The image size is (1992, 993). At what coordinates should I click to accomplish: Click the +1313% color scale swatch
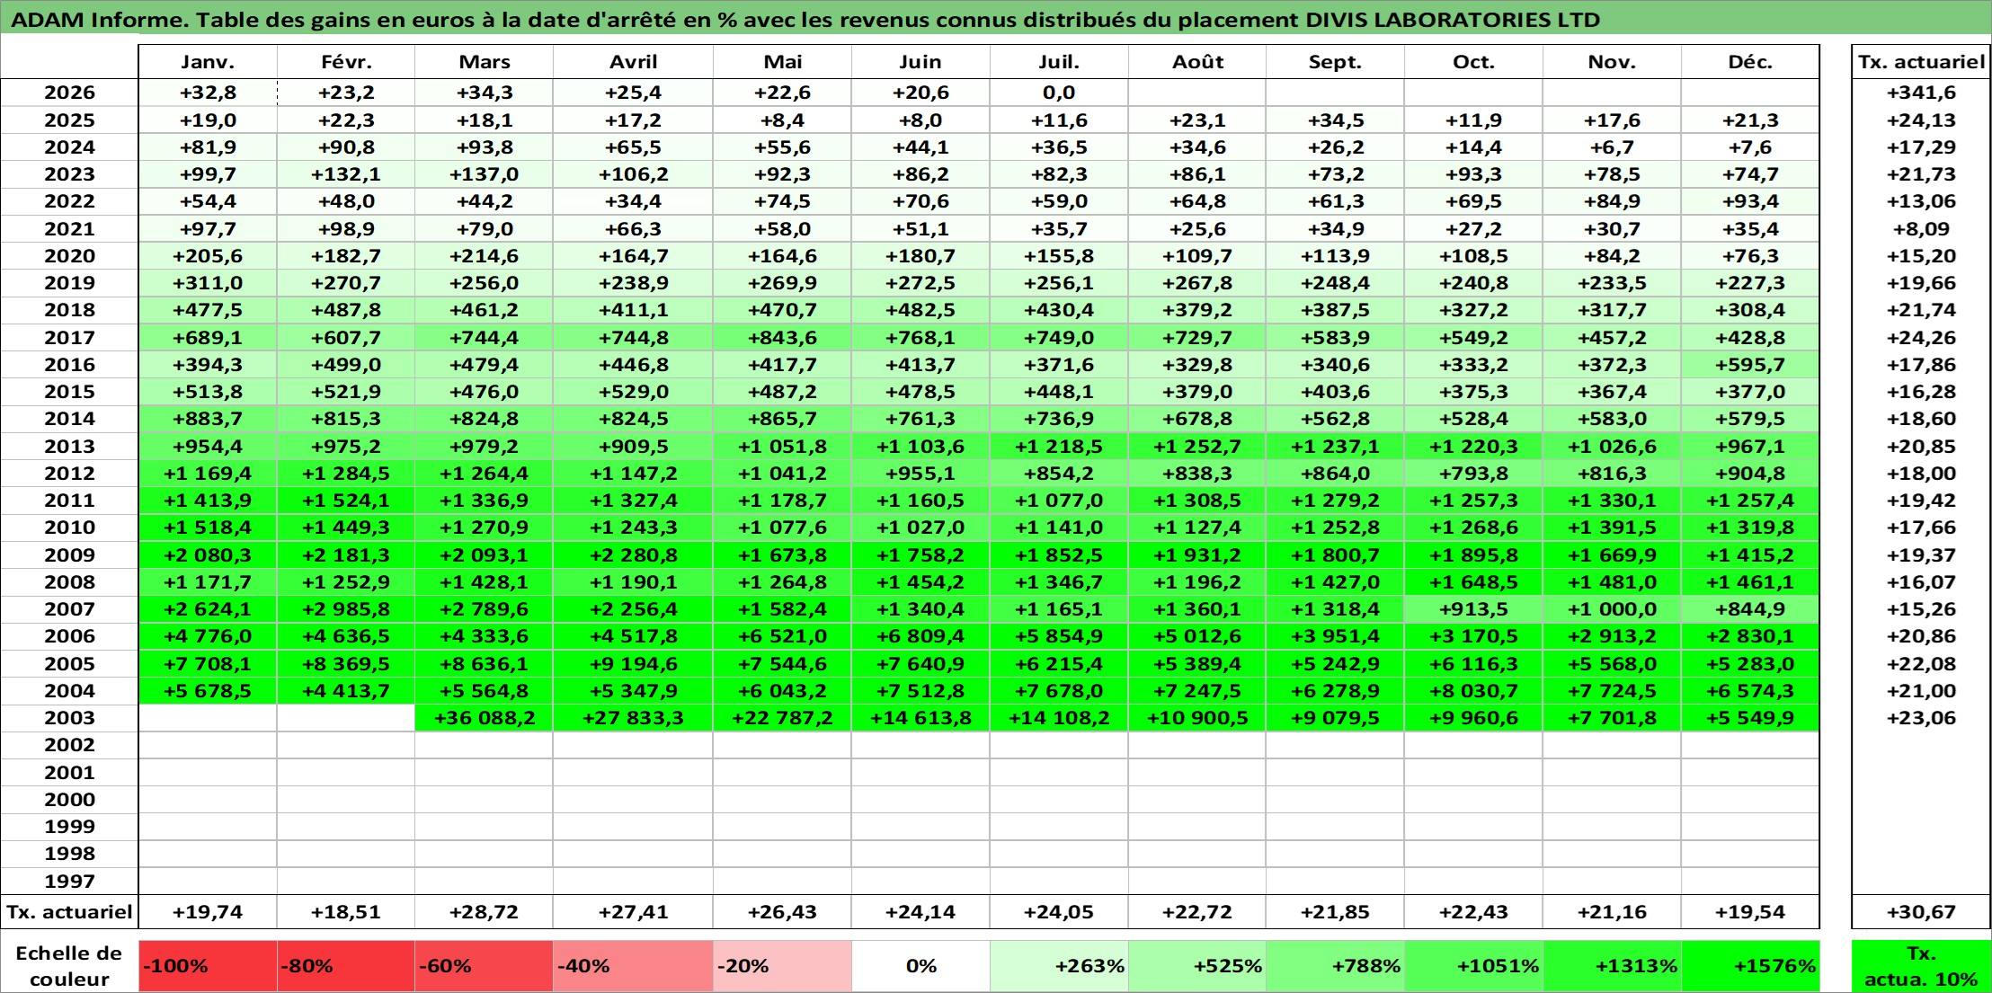[x=1612, y=966]
